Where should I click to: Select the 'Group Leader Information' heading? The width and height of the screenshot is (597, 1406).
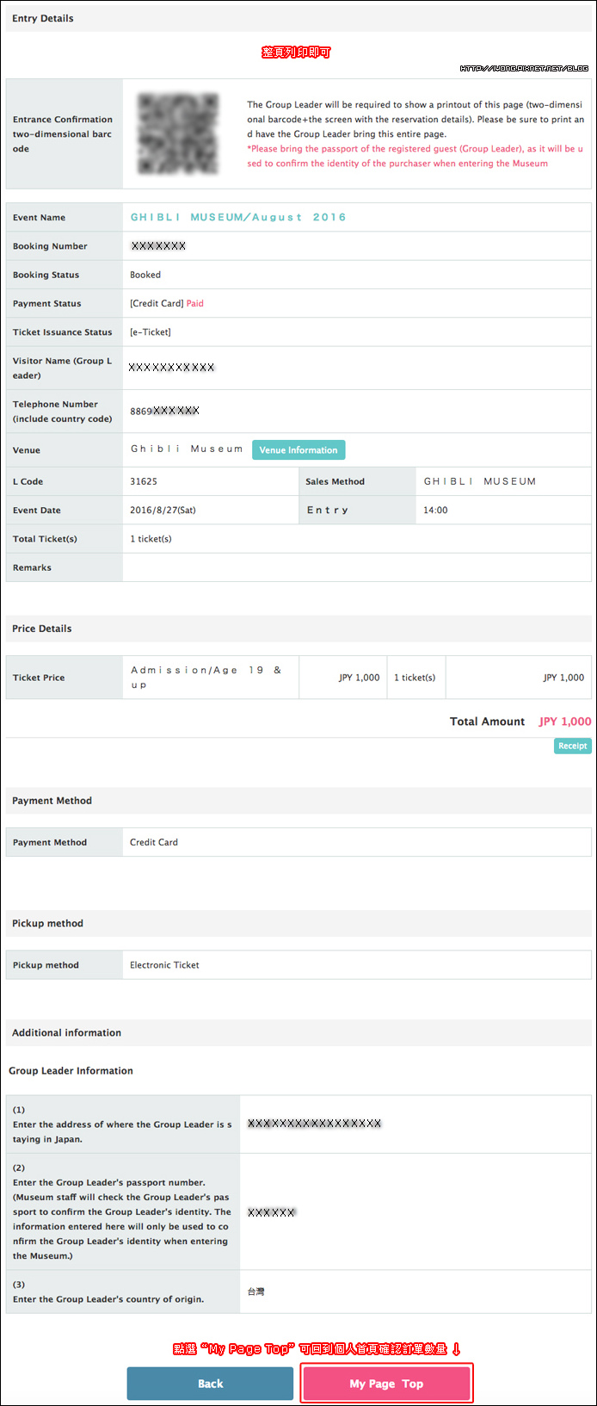(71, 1071)
